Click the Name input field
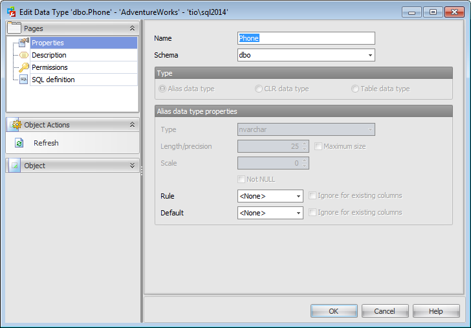Viewport: 471px width, 328px height. 306,38
